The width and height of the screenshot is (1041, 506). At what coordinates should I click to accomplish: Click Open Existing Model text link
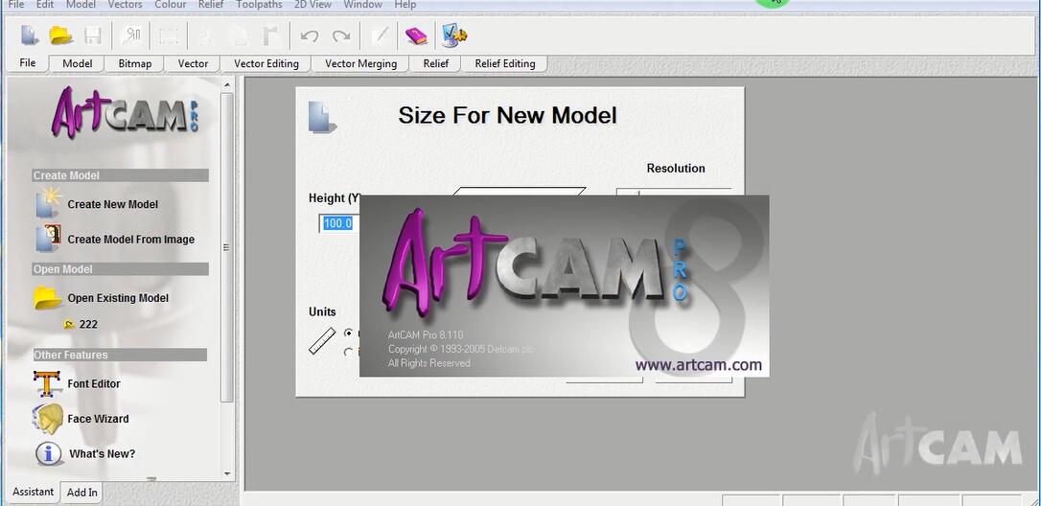(118, 298)
